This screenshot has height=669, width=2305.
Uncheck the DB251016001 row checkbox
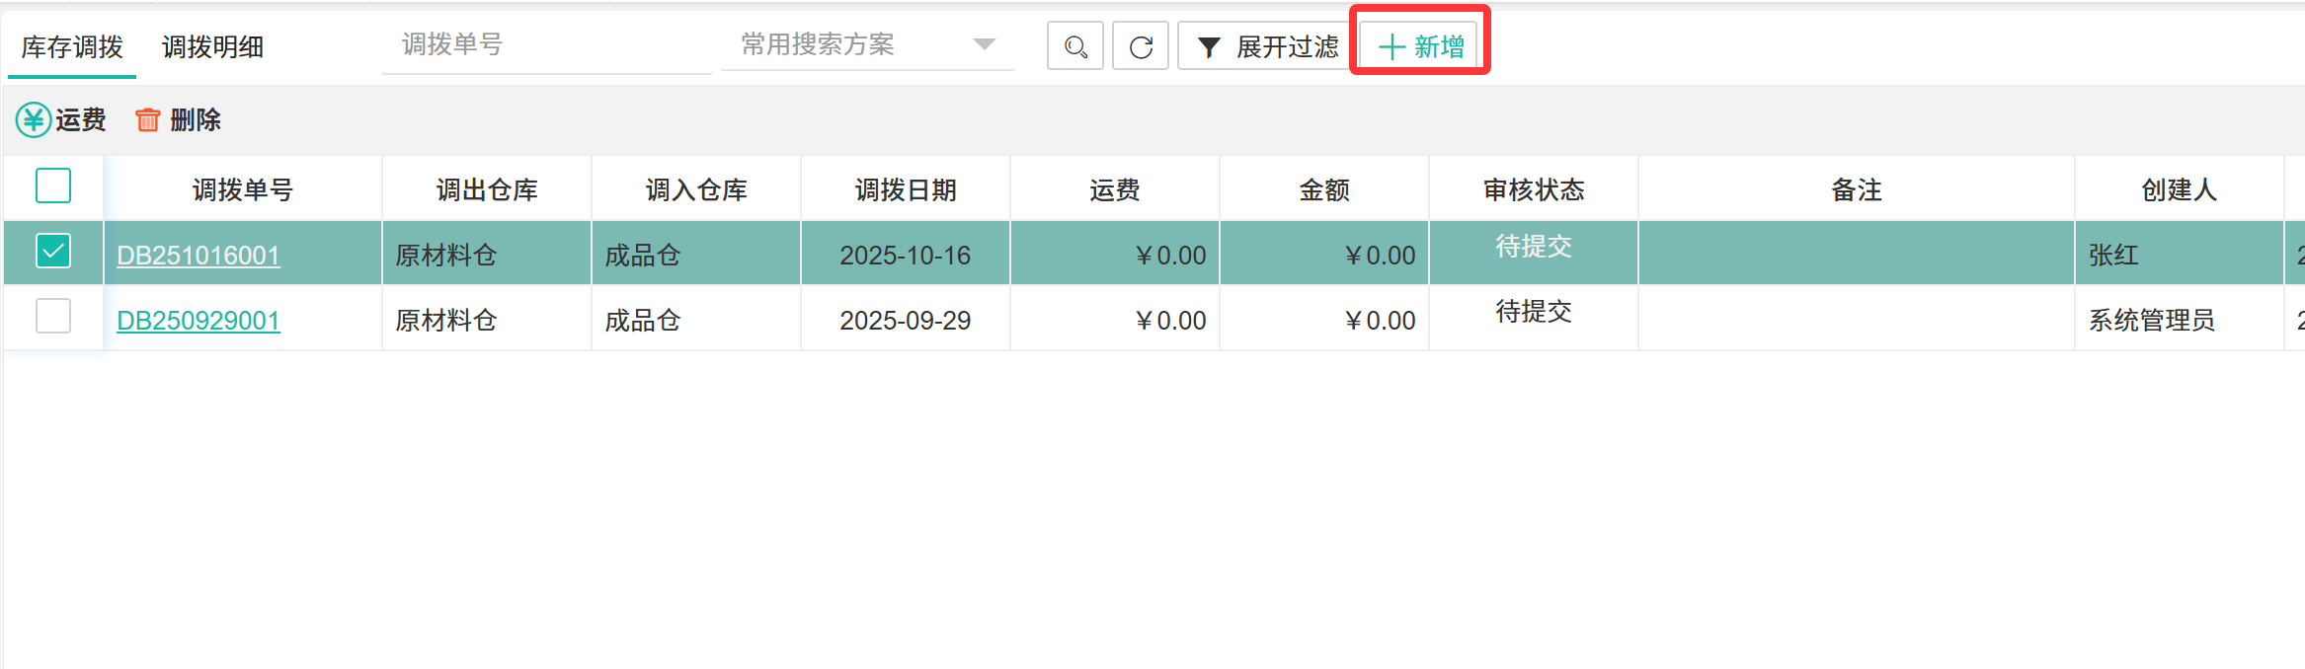tap(53, 251)
